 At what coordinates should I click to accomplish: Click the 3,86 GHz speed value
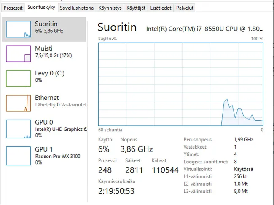(x=136, y=149)
